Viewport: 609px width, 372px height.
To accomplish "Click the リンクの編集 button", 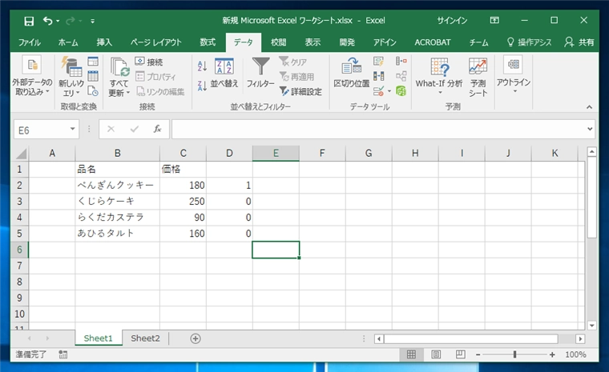I will click(x=160, y=91).
